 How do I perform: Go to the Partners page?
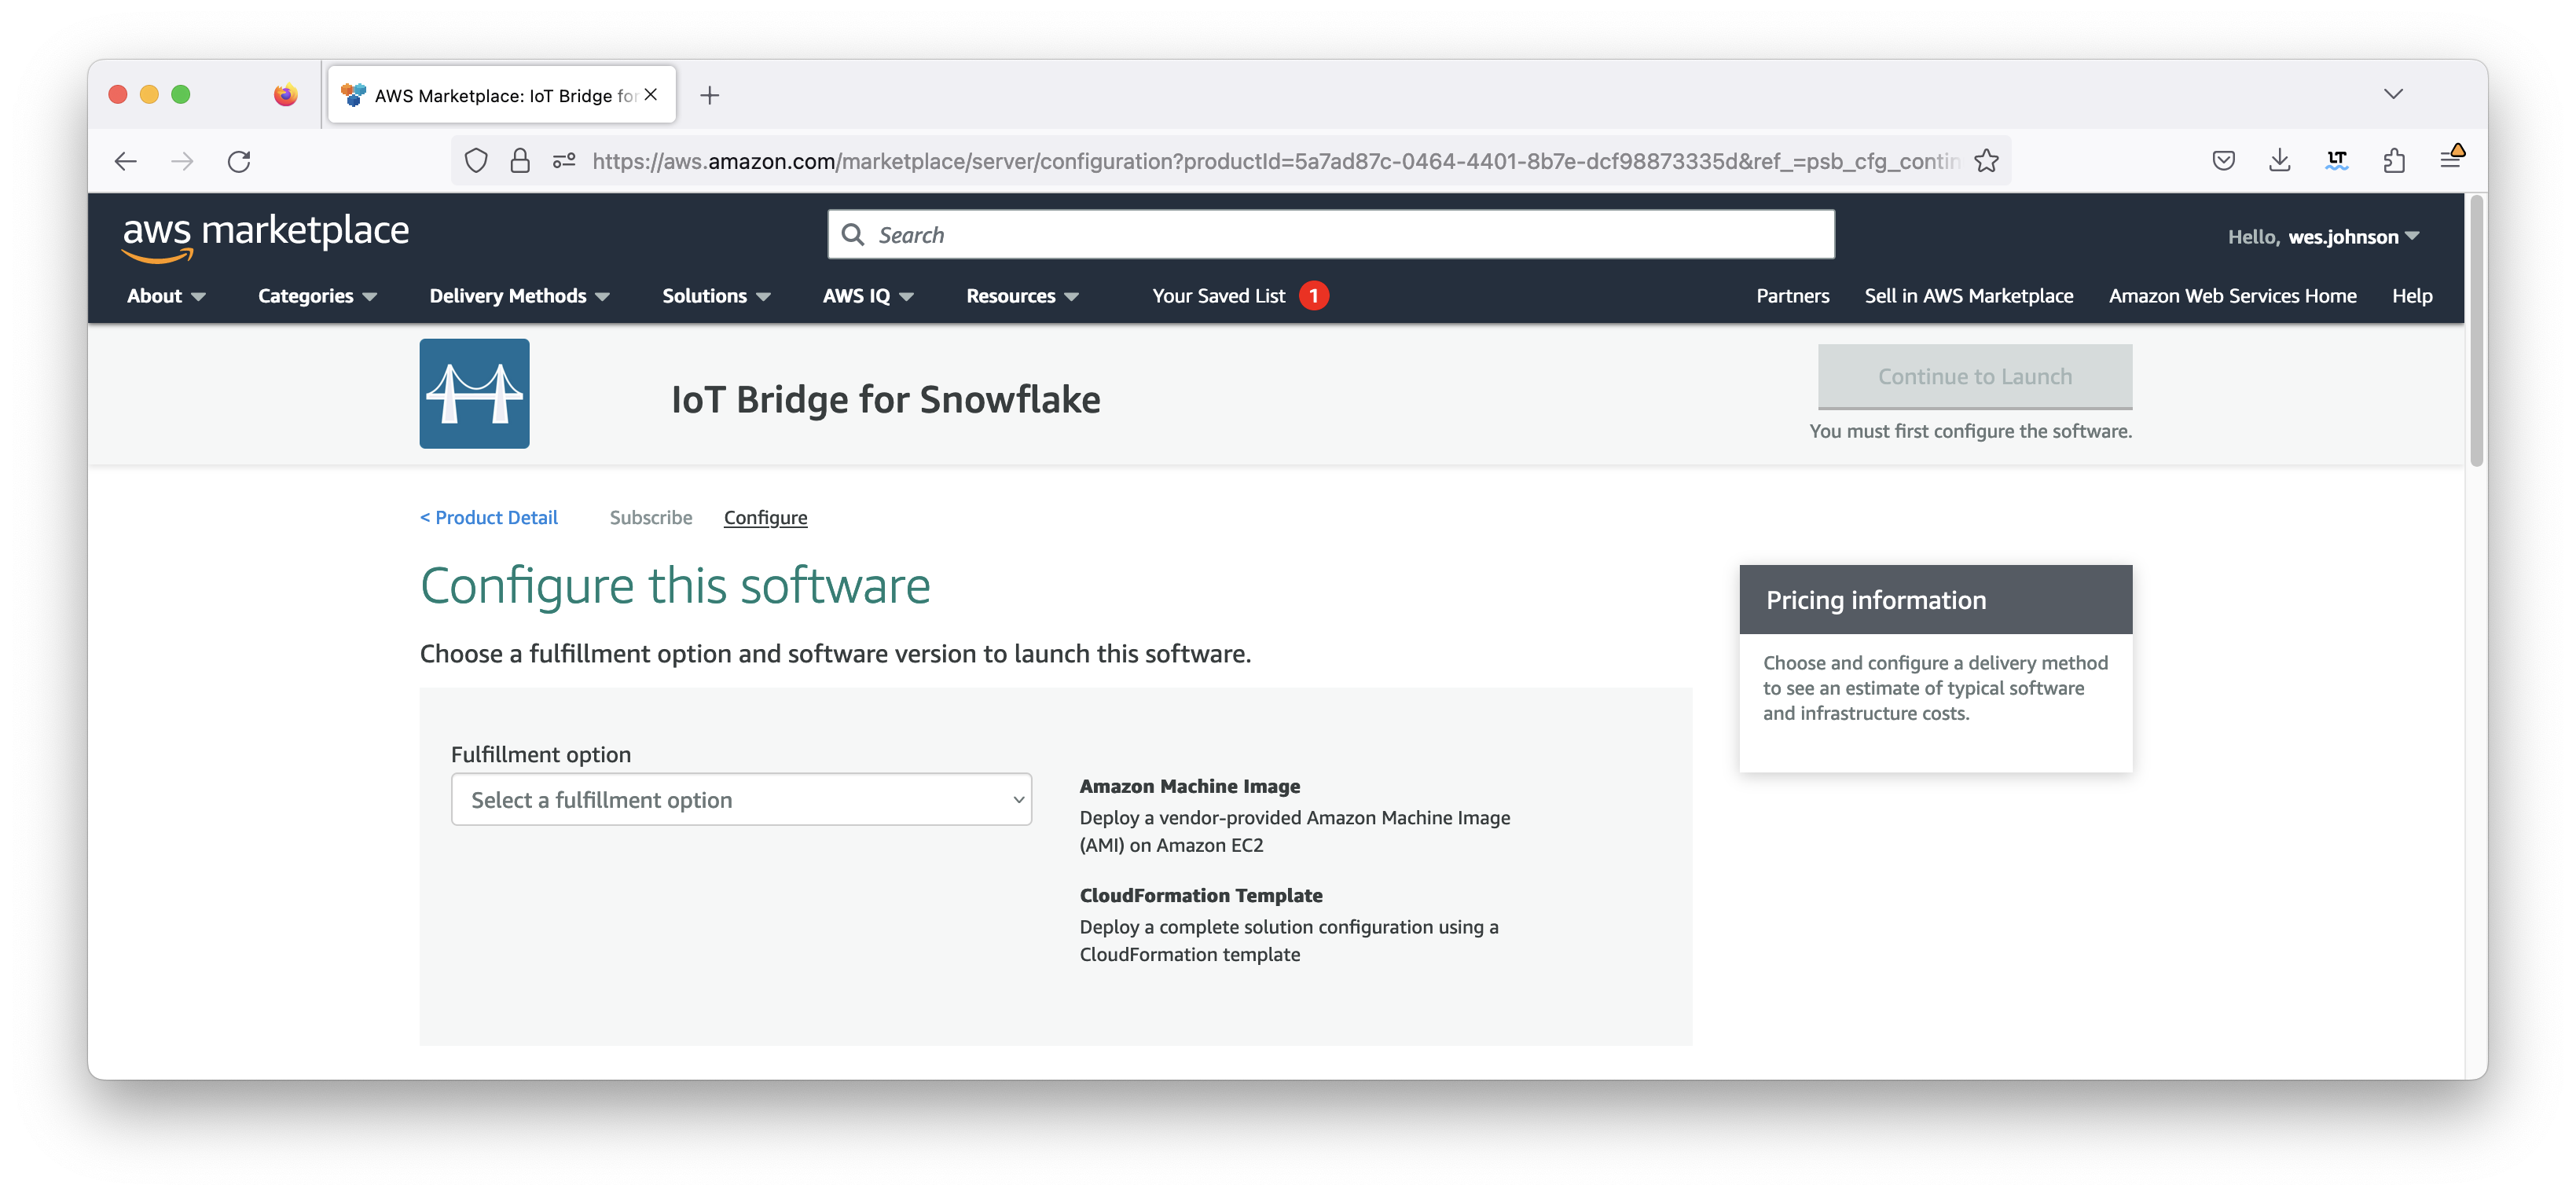1792,296
